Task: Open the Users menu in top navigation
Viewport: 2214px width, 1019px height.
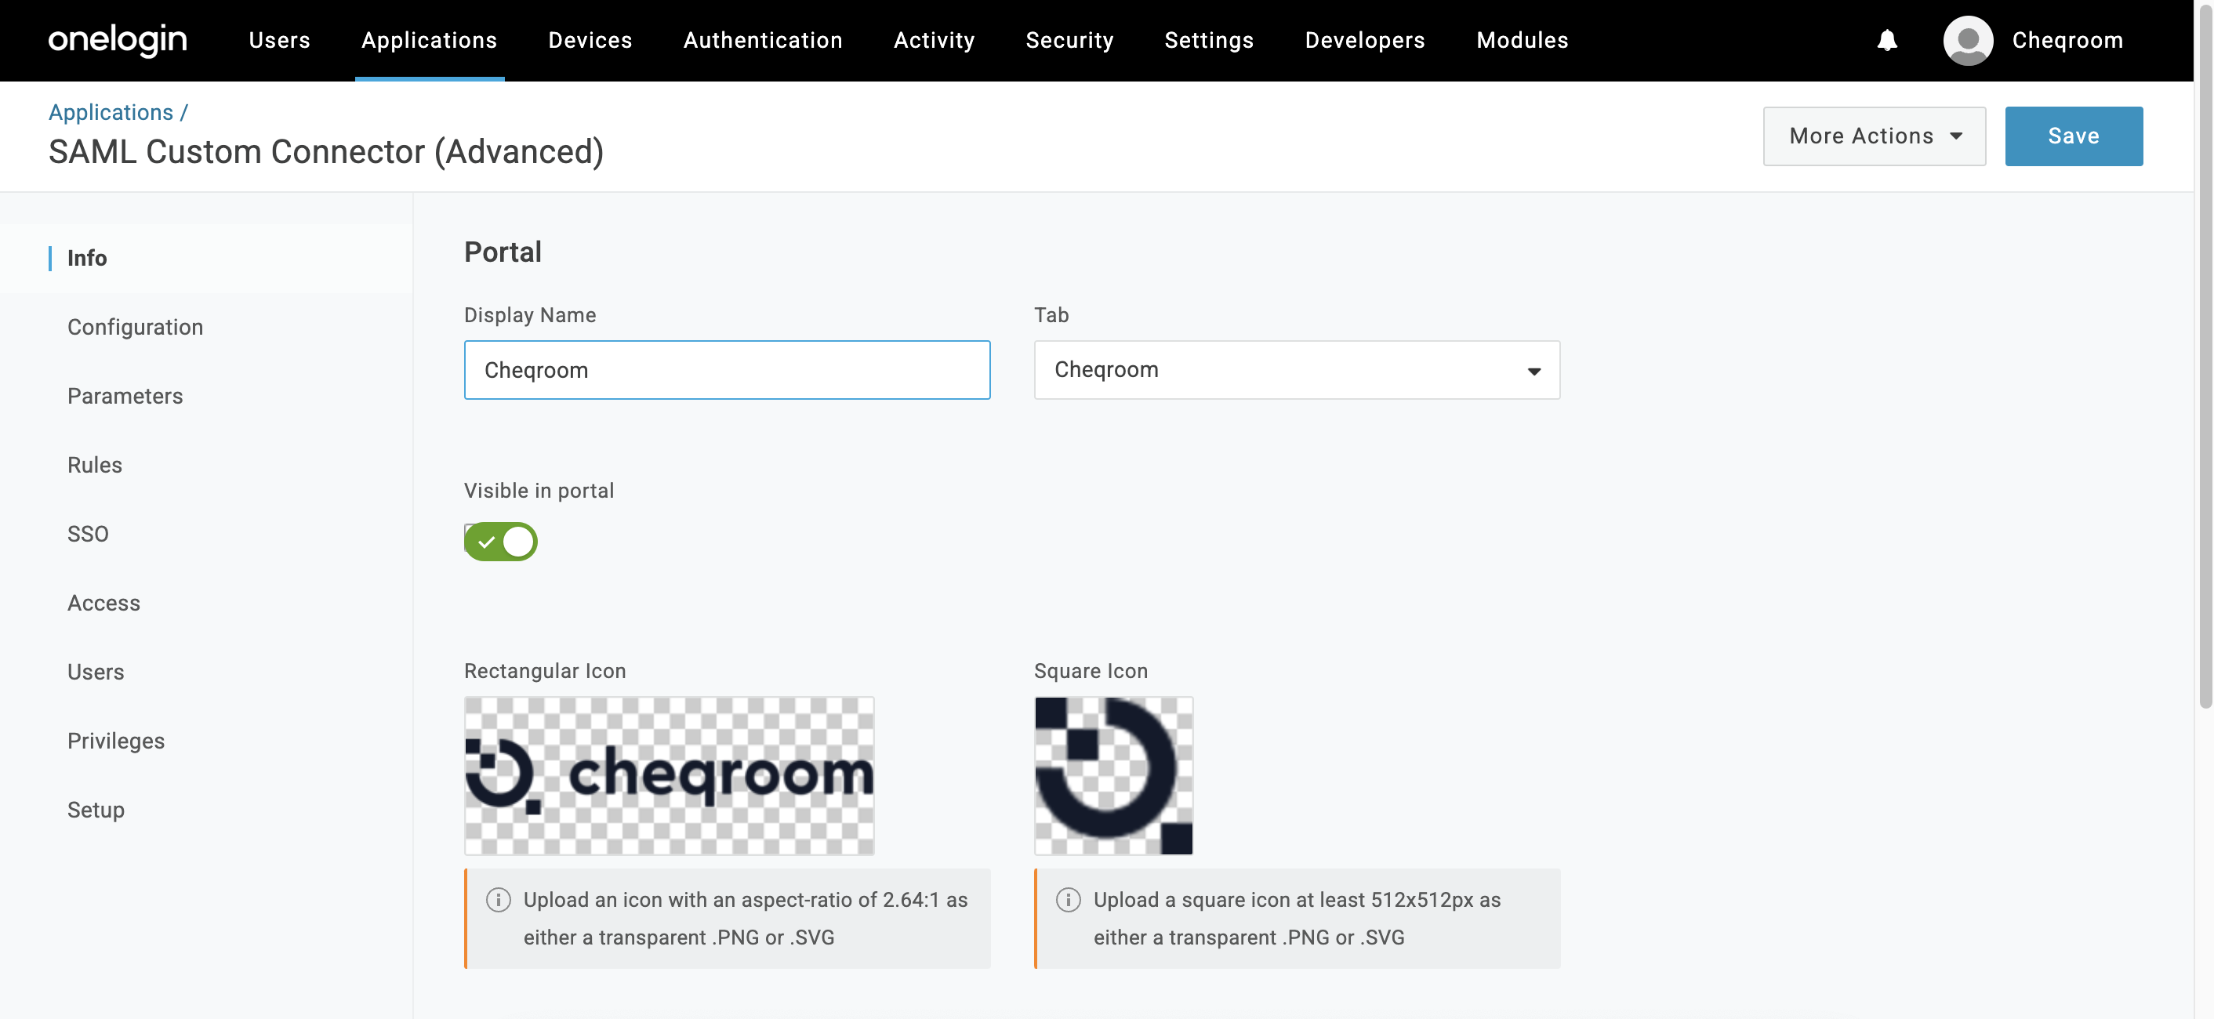Action: (279, 41)
